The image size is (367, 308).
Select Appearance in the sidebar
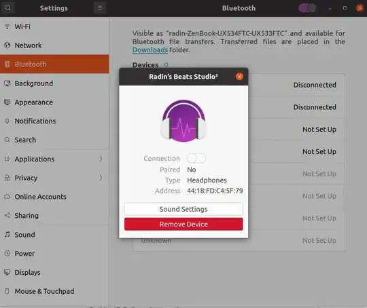coord(54,102)
